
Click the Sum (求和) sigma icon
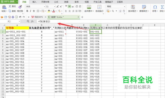click(x=162, y=7)
